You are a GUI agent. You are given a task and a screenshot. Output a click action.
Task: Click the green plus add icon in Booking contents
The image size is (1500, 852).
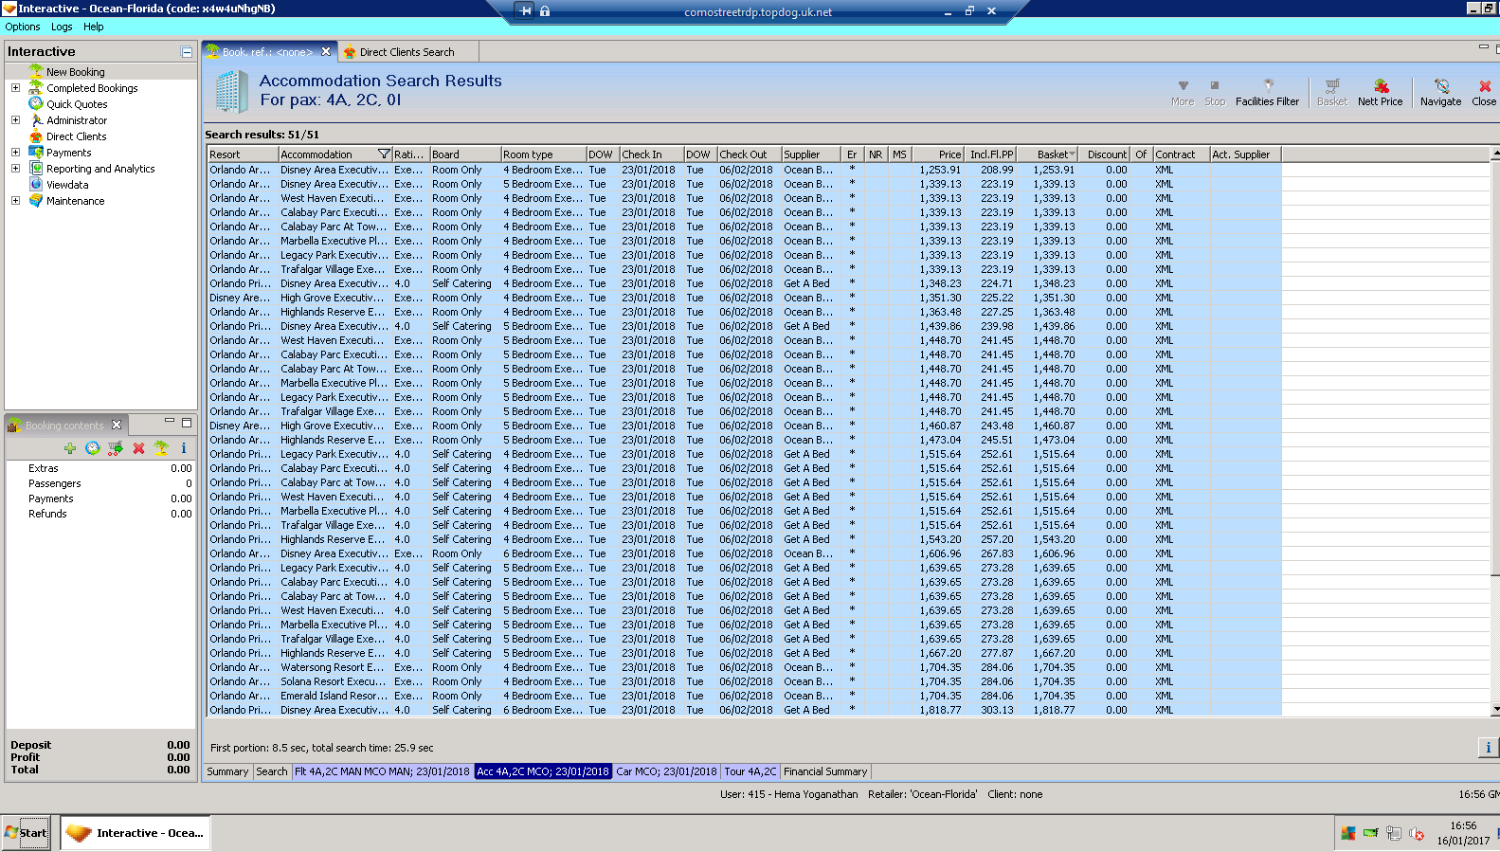point(70,448)
